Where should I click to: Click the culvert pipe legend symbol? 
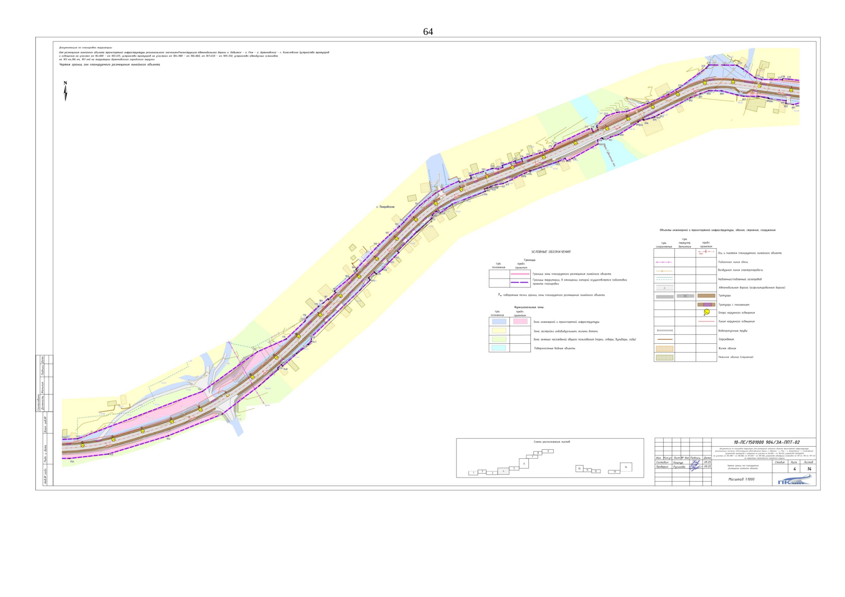(664, 330)
